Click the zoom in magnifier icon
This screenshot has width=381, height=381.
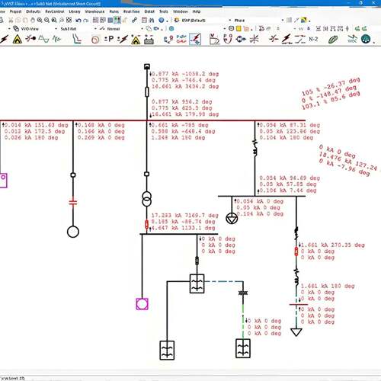point(40,20)
